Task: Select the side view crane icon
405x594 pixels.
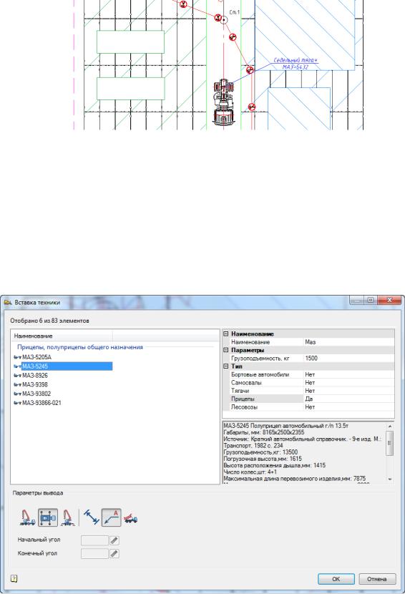Action: point(28,517)
